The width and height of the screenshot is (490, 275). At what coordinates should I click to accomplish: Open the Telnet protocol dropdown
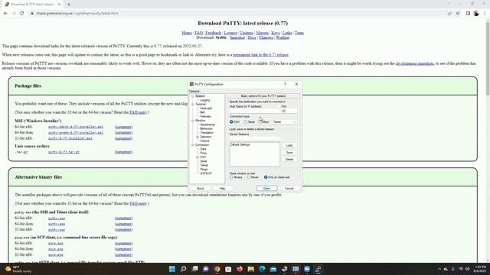[284, 122]
